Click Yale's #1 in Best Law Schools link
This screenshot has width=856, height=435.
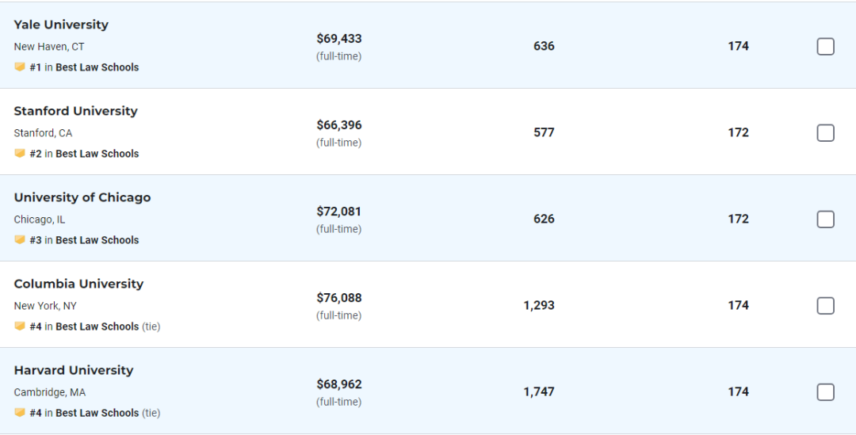(x=84, y=67)
